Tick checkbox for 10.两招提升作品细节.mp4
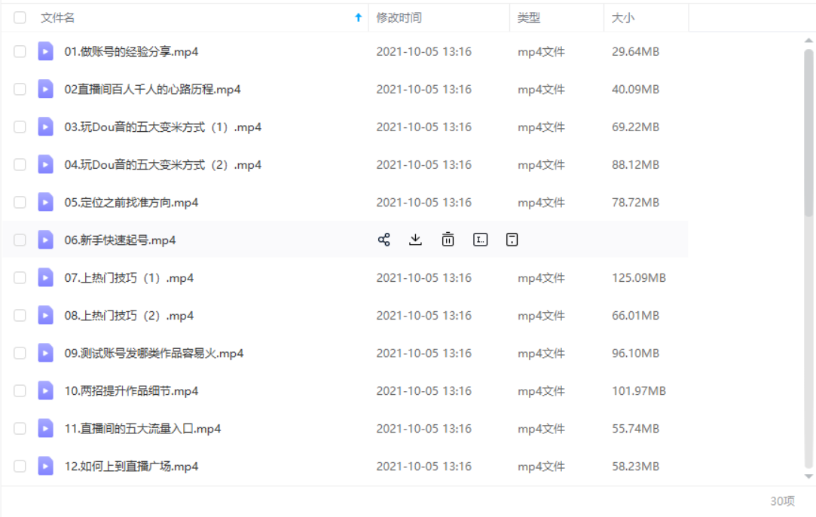816x517 pixels. pyautogui.click(x=20, y=390)
